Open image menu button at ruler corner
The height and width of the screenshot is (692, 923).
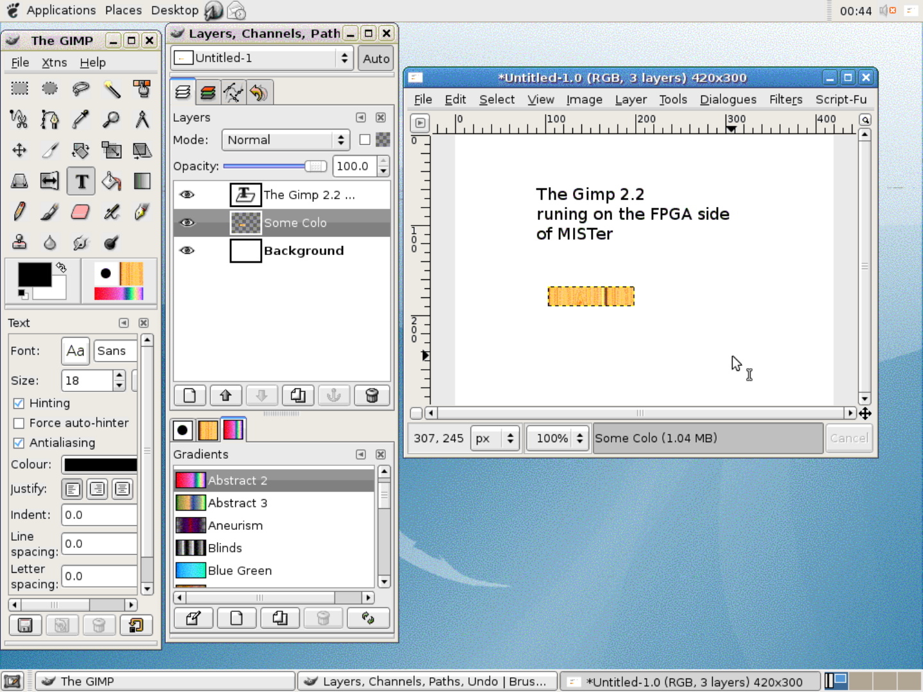click(420, 122)
